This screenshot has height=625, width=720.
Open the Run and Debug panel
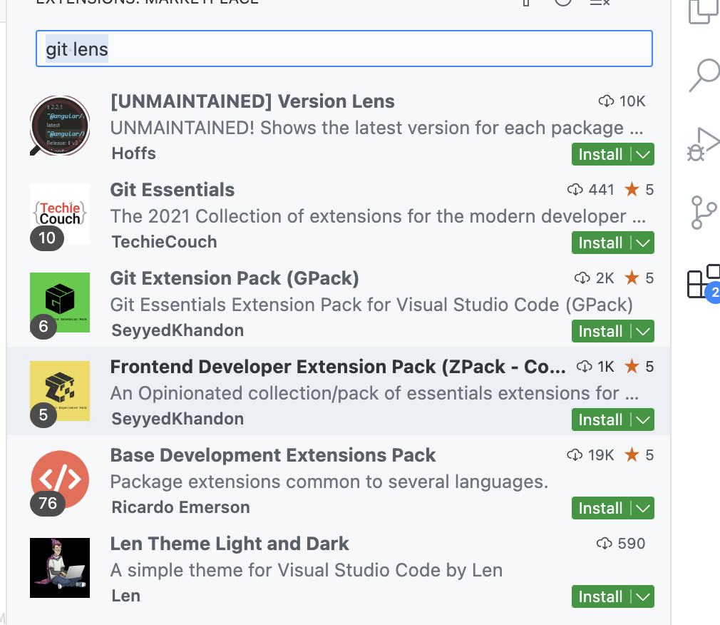[704, 143]
